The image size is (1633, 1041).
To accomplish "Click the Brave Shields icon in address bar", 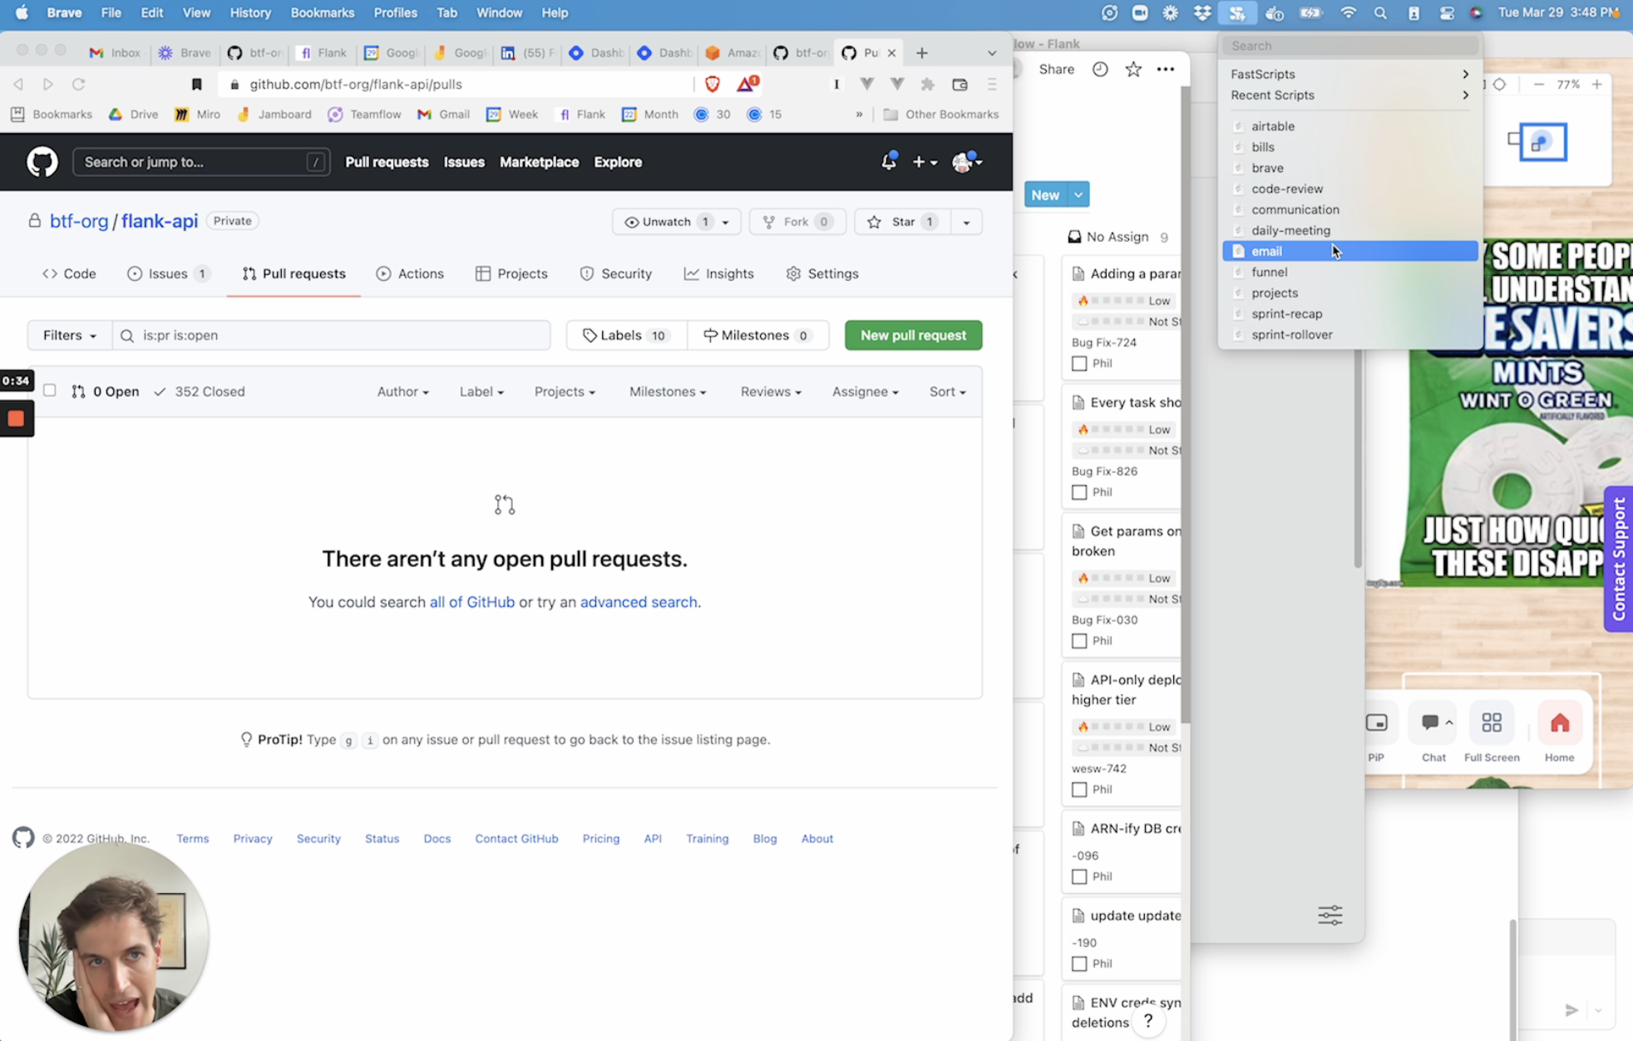I will pos(712,83).
